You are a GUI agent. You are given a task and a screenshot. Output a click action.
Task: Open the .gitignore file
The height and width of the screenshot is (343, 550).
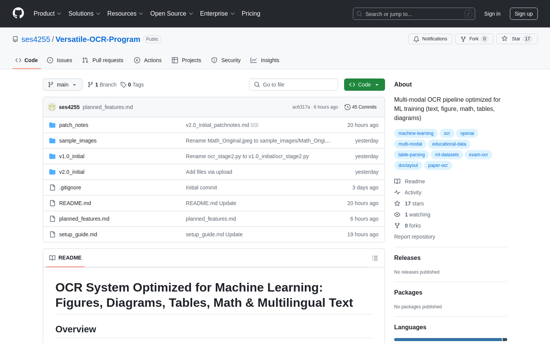pos(70,188)
